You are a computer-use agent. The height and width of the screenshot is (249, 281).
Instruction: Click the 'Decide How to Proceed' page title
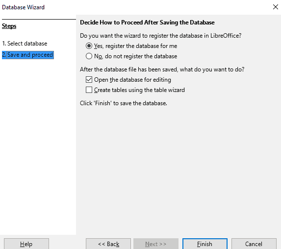click(147, 23)
